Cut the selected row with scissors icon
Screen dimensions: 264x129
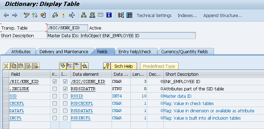coord(6,66)
